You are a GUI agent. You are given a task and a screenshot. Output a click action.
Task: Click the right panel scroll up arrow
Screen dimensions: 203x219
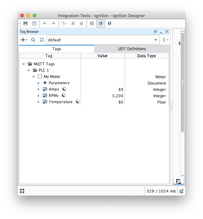tap(183, 31)
